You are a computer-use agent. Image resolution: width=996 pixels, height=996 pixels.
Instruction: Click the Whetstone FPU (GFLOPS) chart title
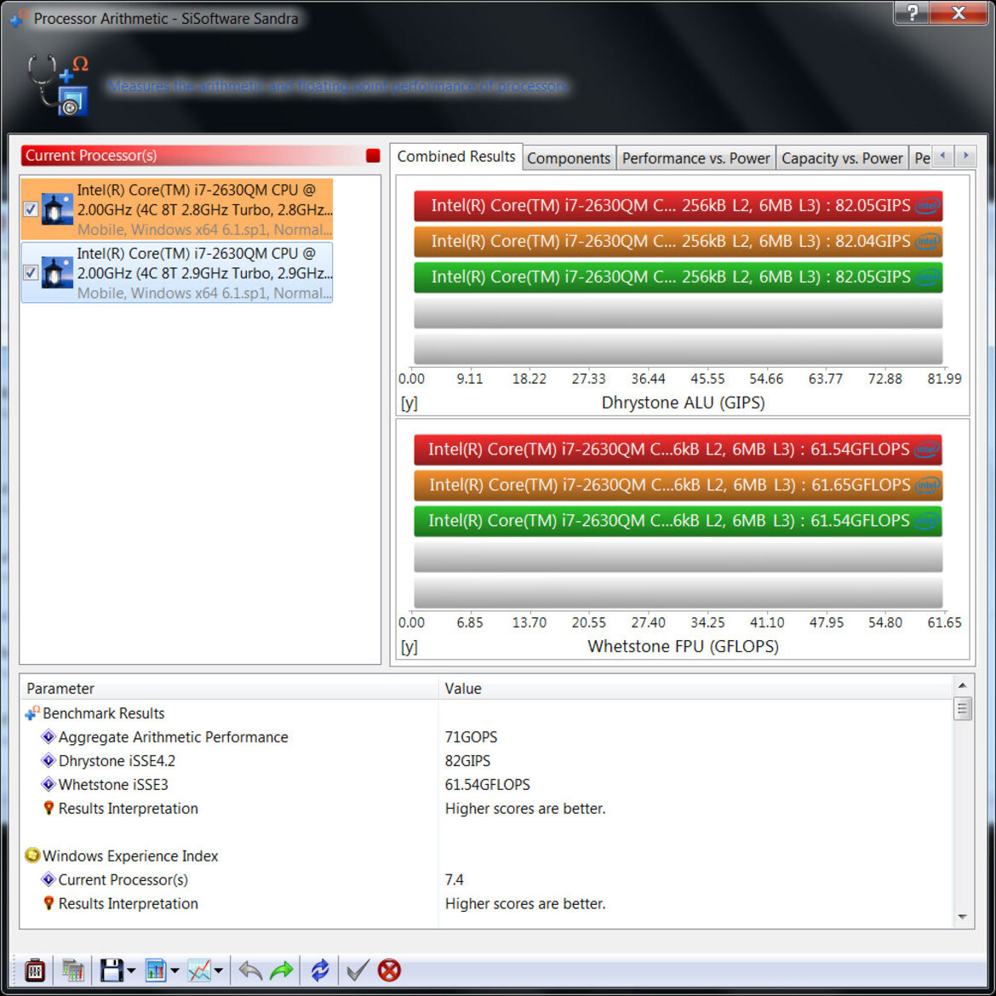click(x=683, y=647)
